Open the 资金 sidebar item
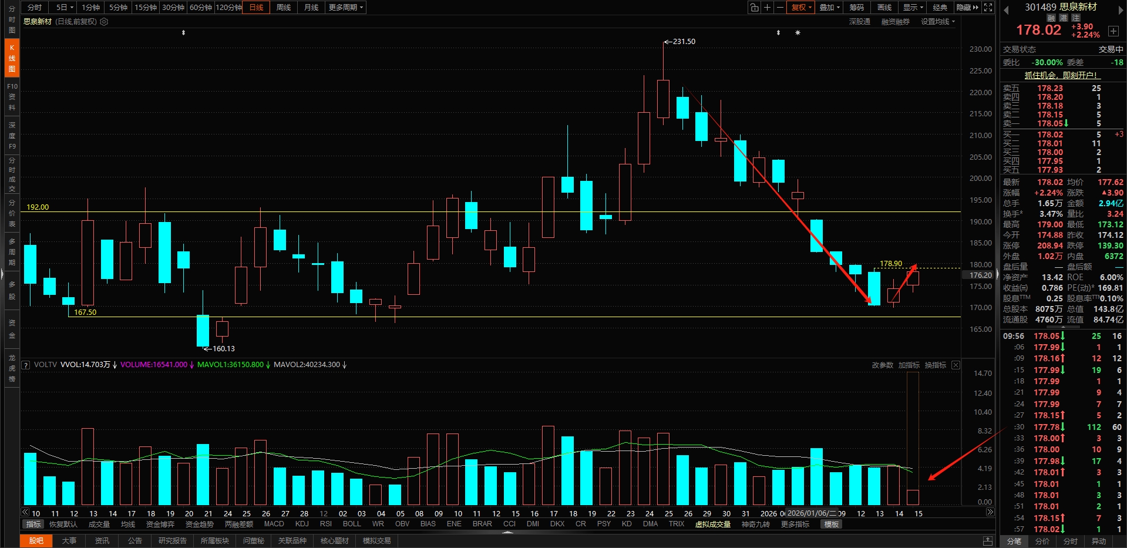The image size is (1127, 548). (x=12, y=329)
